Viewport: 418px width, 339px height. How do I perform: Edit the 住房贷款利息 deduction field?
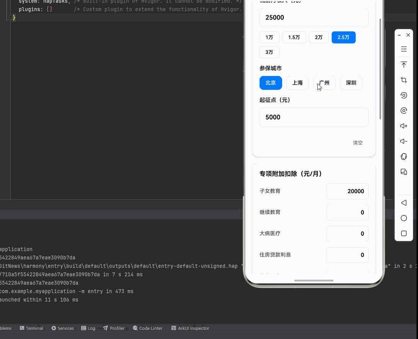[x=347, y=255]
